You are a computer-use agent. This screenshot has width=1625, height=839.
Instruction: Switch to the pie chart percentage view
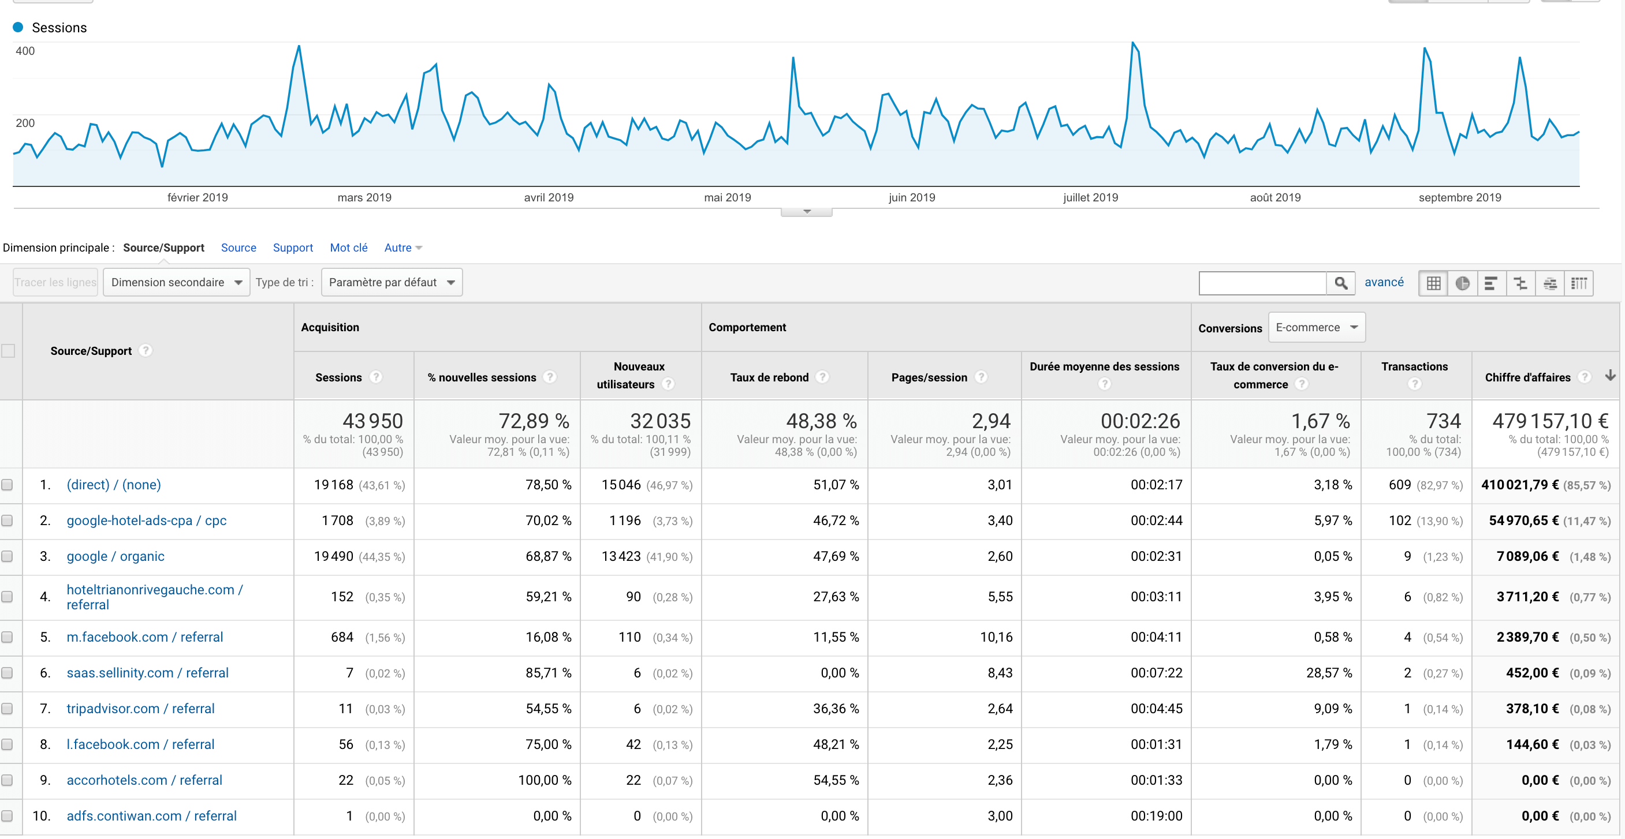tap(1462, 283)
